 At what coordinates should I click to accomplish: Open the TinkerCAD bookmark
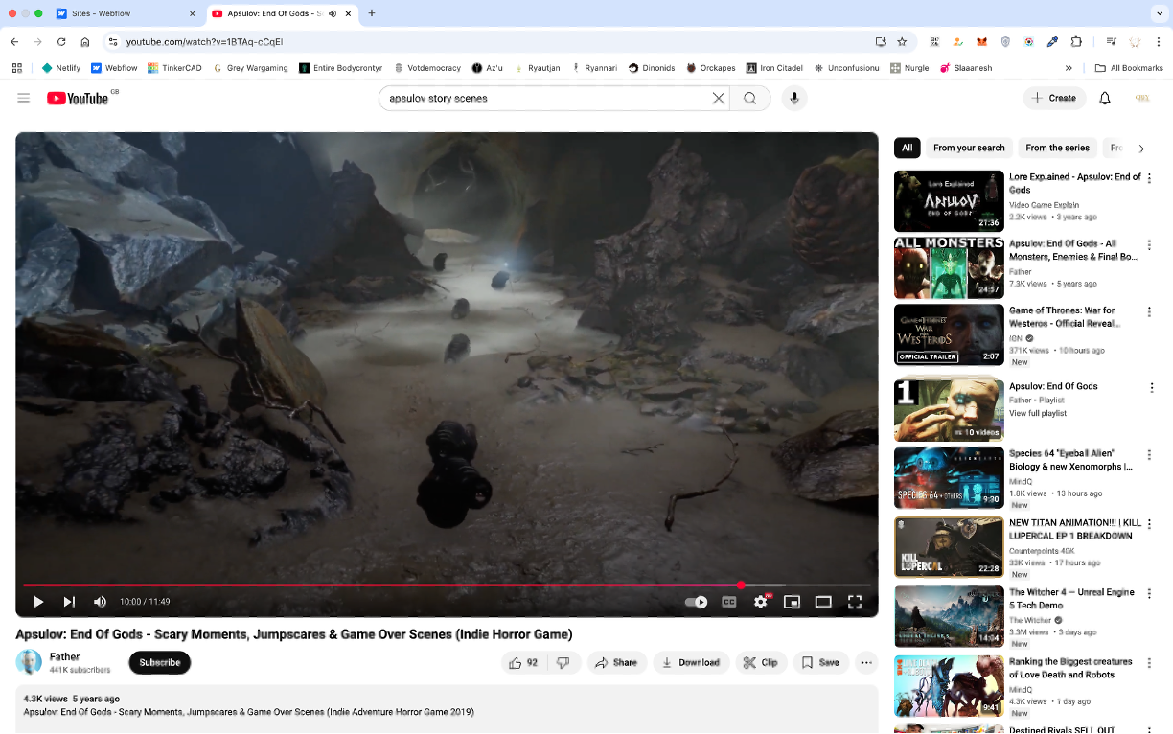174,68
